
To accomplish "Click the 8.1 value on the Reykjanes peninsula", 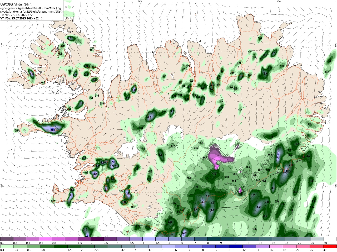I will [x=72, y=195].
